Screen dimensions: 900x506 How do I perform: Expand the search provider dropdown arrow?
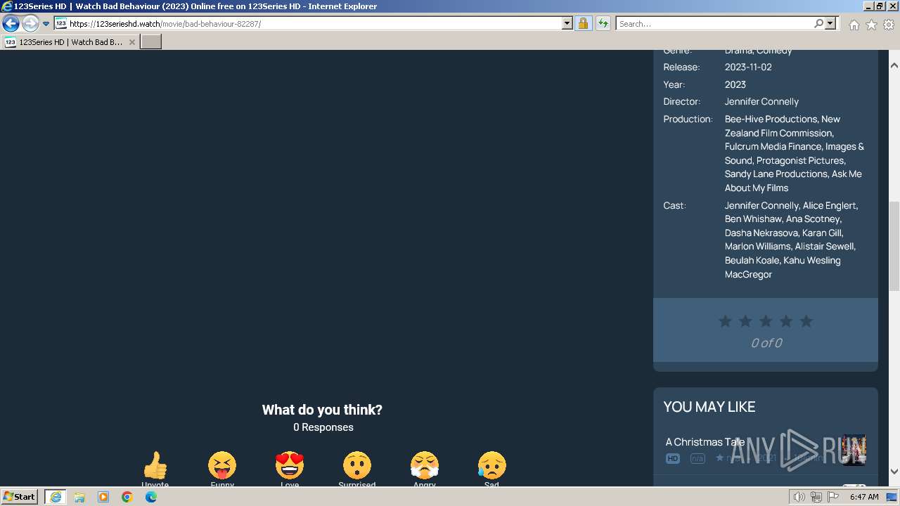click(x=830, y=23)
